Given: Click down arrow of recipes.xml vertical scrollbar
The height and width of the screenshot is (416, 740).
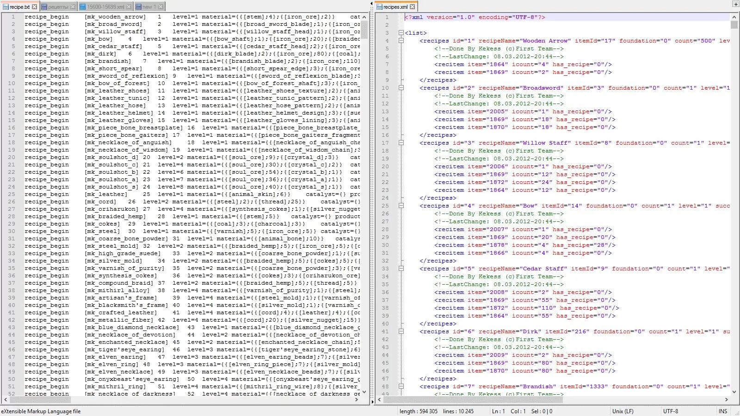Looking at the screenshot, I should click(x=734, y=392).
